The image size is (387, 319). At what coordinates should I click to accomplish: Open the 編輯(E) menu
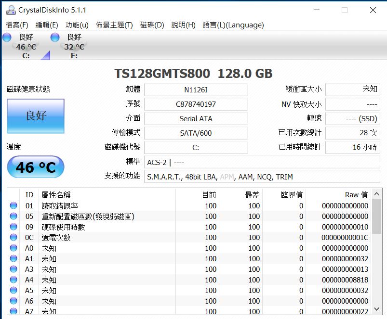click(x=47, y=25)
